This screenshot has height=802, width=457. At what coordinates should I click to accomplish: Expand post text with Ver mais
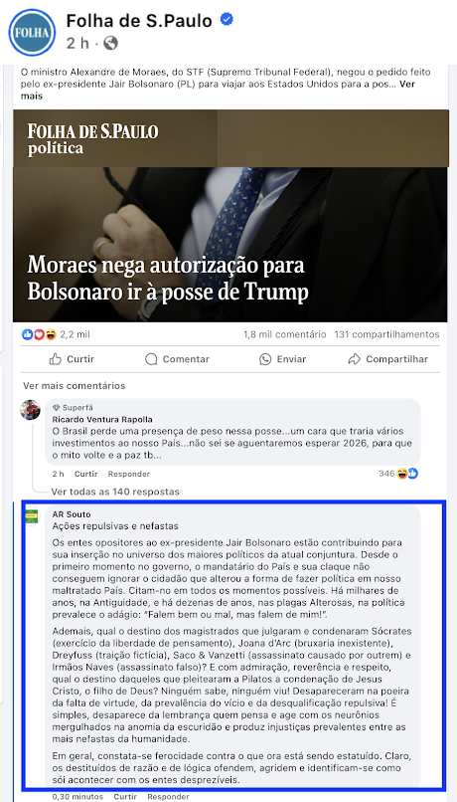(x=218, y=90)
